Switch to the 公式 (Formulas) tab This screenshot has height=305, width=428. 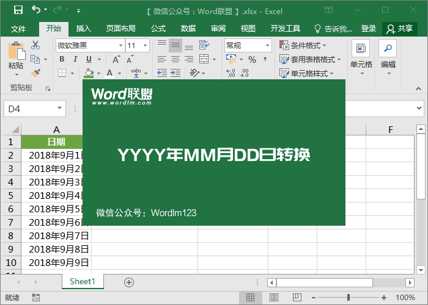(158, 29)
